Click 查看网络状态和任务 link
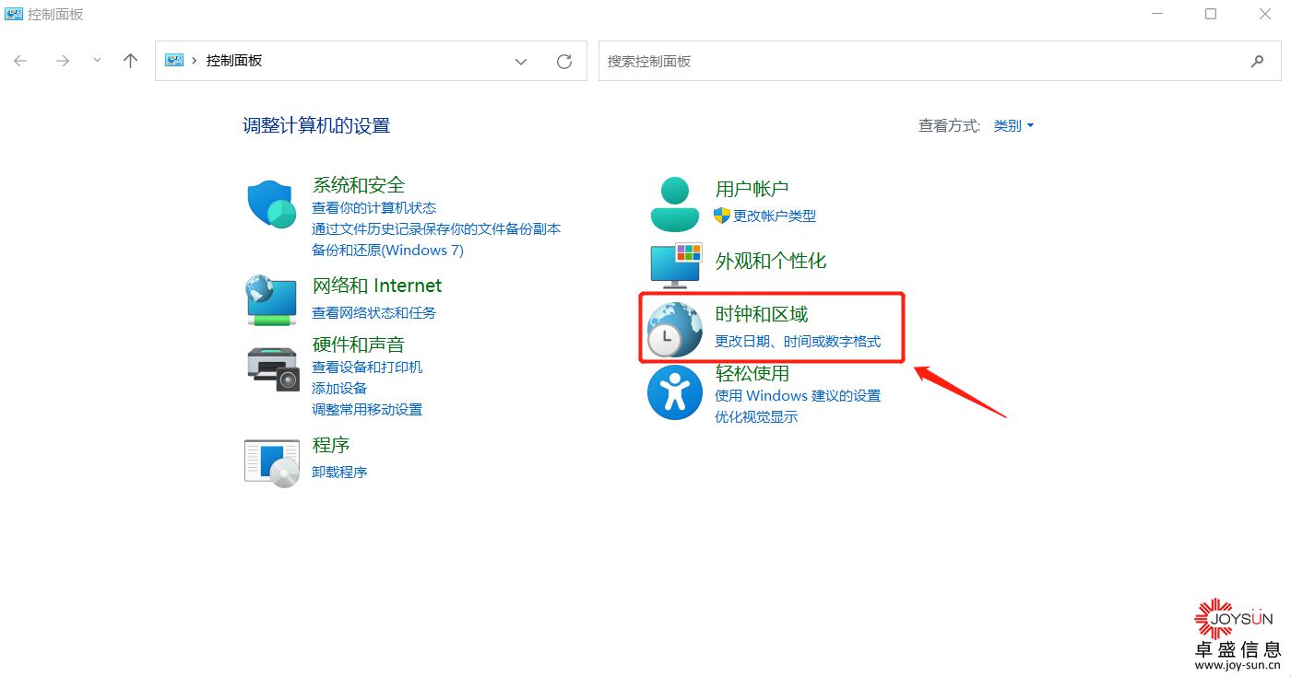1291x677 pixels. coord(374,313)
